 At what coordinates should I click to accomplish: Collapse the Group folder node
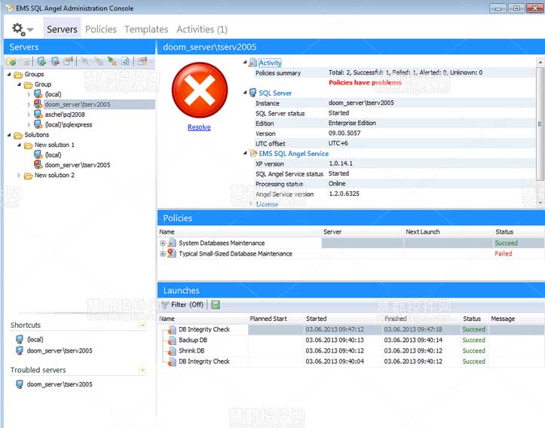tap(19, 84)
